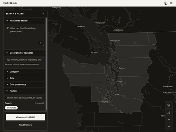This screenshot has width=176, height=132.
Task: Collapse Description or keywords section
Action: coord(24,53)
